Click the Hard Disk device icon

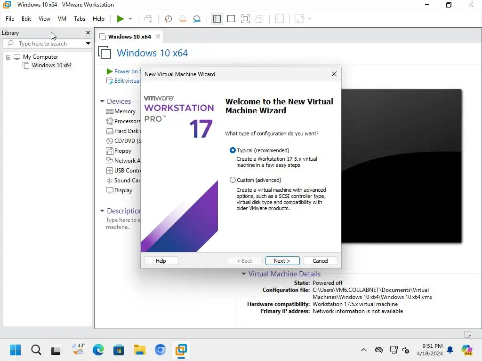coord(109,131)
